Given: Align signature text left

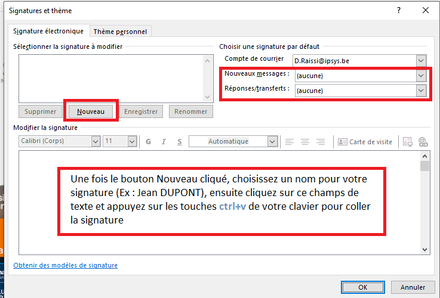Looking at the screenshot, I should coord(290,142).
